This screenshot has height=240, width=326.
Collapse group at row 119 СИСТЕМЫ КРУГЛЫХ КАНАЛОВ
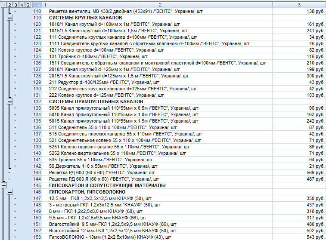[10, 18]
